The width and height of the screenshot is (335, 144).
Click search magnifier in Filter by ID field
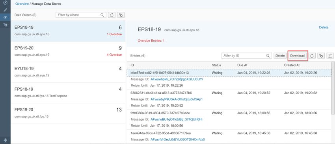[x=268, y=56]
